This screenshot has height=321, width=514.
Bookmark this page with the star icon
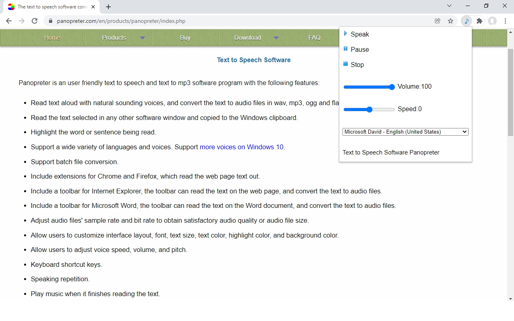click(451, 21)
